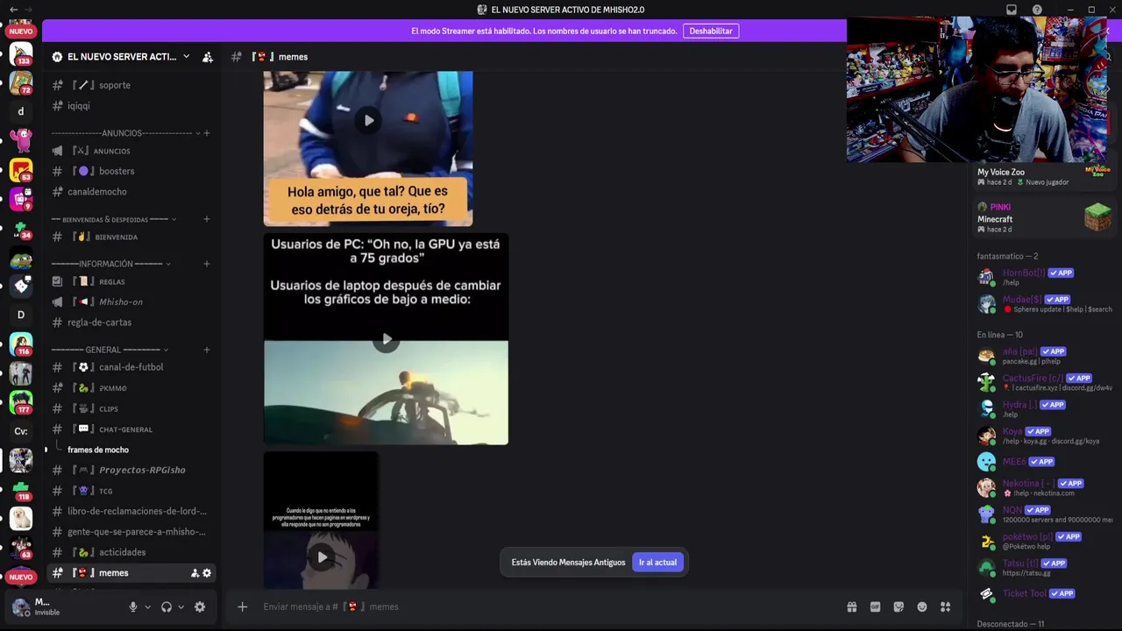The height and width of the screenshot is (631, 1122).
Task: Open the server labeled d
Action: 21,111
